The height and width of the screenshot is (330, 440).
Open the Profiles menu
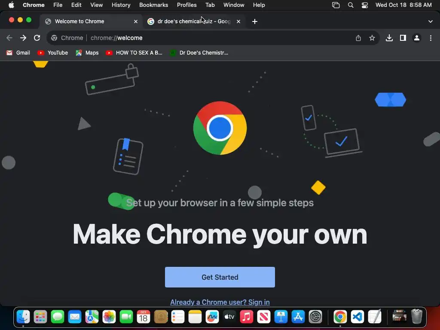coord(187,5)
